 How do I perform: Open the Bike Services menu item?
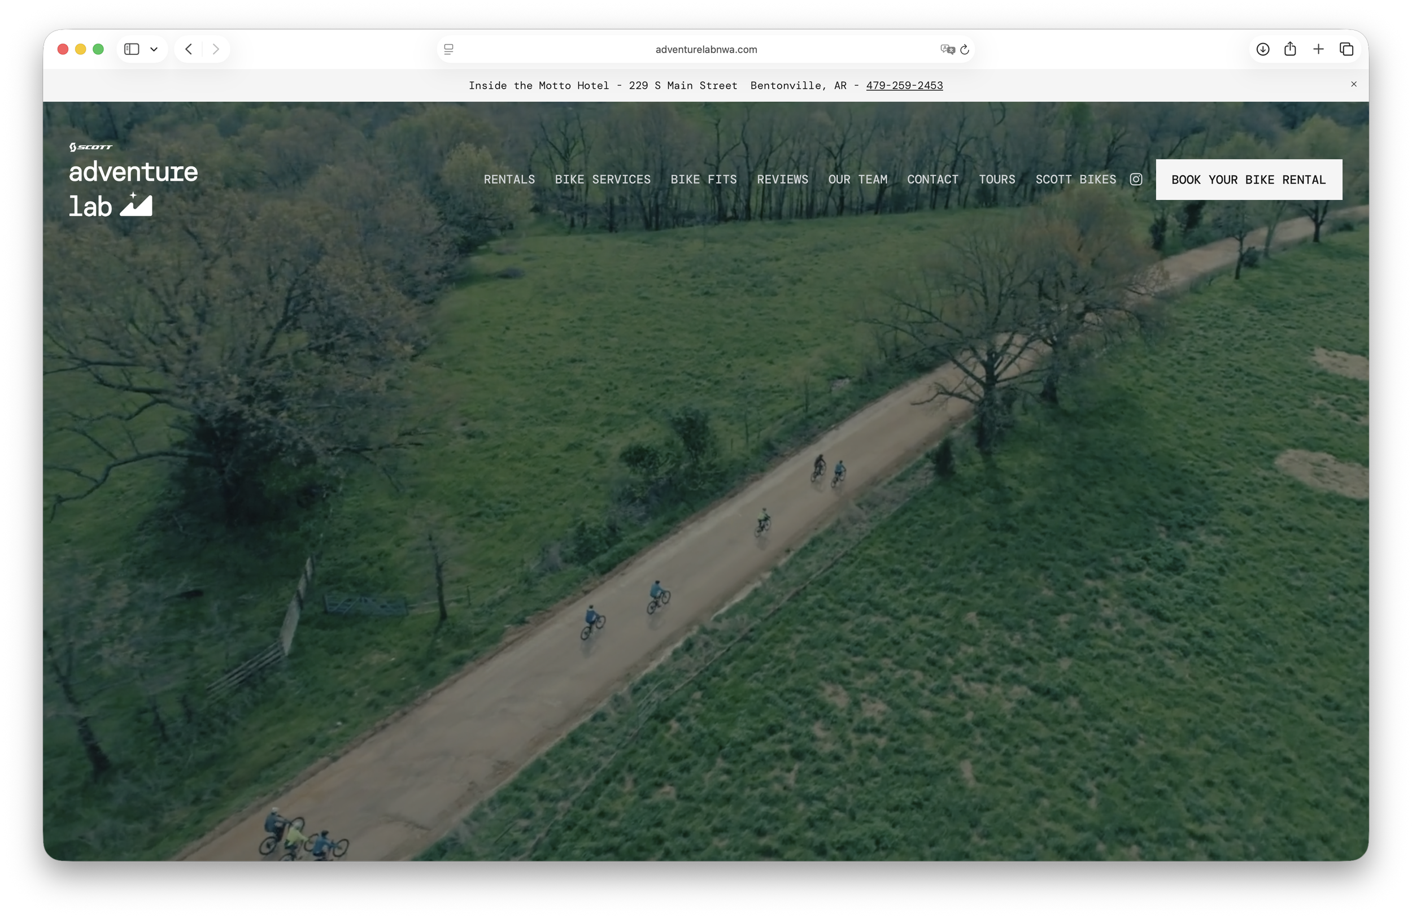(x=602, y=179)
